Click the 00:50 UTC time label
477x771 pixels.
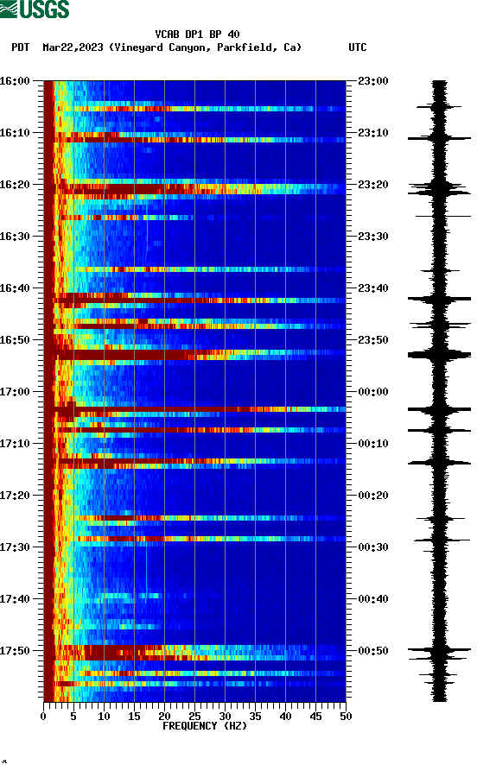373,650
